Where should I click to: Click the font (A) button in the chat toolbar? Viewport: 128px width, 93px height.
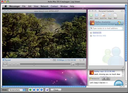click(104, 79)
